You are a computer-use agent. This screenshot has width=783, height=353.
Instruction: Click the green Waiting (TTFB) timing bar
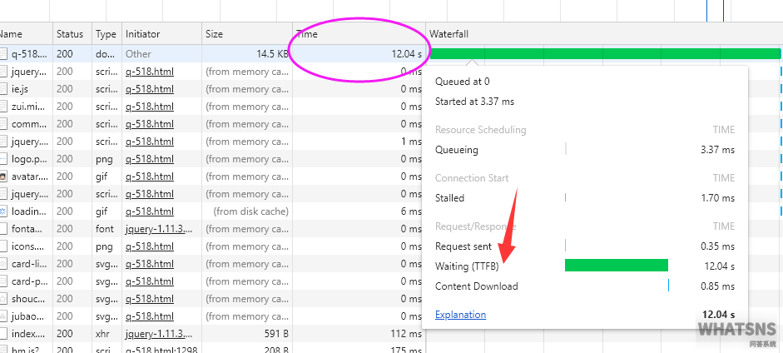click(616, 266)
